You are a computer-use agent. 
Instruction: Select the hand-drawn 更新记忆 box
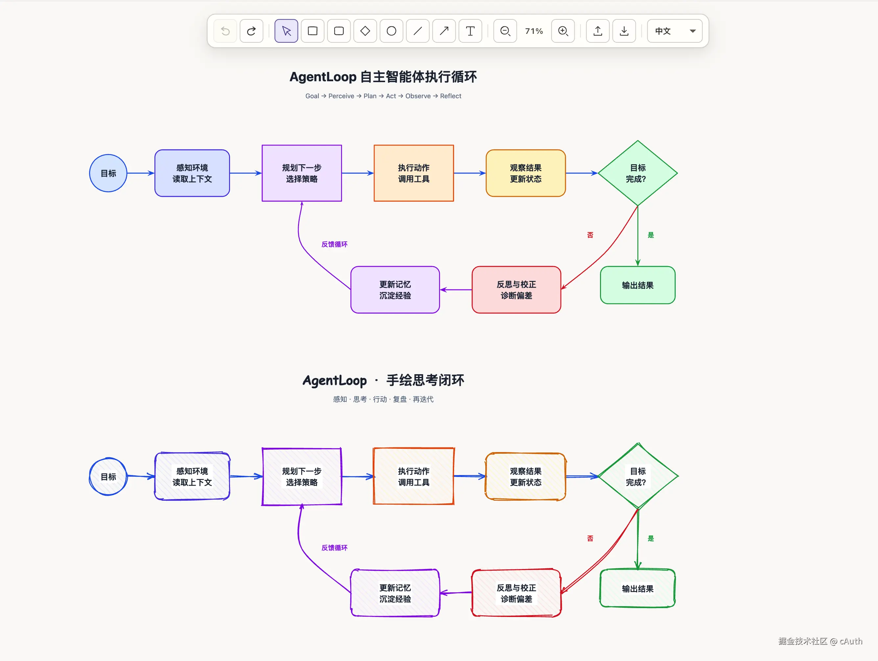pyautogui.click(x=395, y=593)
